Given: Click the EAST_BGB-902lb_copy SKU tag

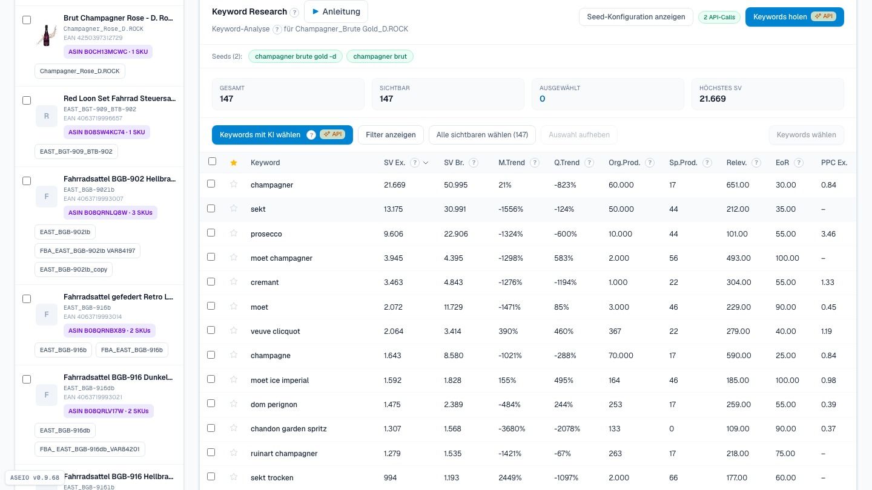Looking at the screenshot, I should (73, 269).
